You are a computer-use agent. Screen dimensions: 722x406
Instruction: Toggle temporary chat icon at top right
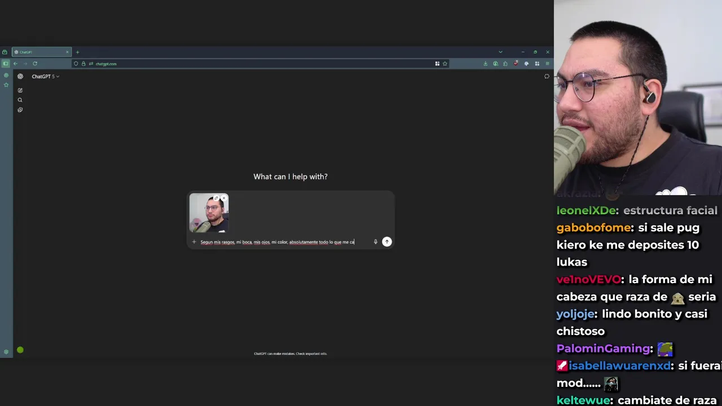coord(547,76)
